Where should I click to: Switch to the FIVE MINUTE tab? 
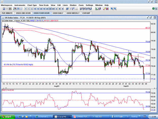pos(7,13)
